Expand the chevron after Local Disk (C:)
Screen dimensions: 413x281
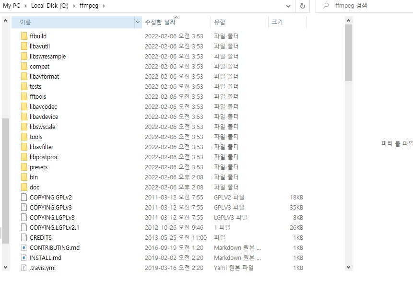coord(74,6)
